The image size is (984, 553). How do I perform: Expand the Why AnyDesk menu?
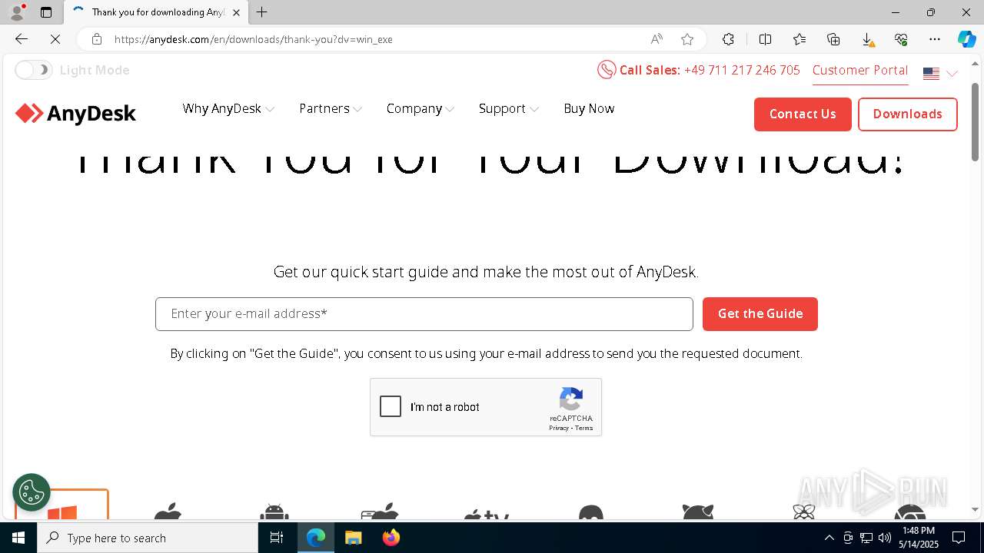pyautogui.click(x=228, y=109)
